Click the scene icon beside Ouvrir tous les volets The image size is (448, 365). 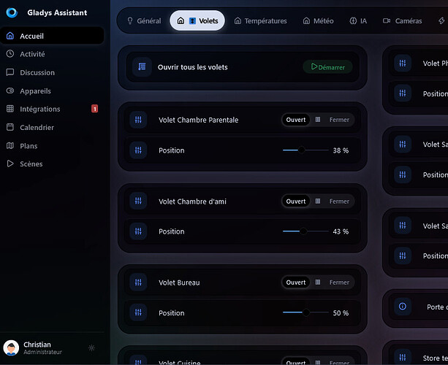click(142, 66)
